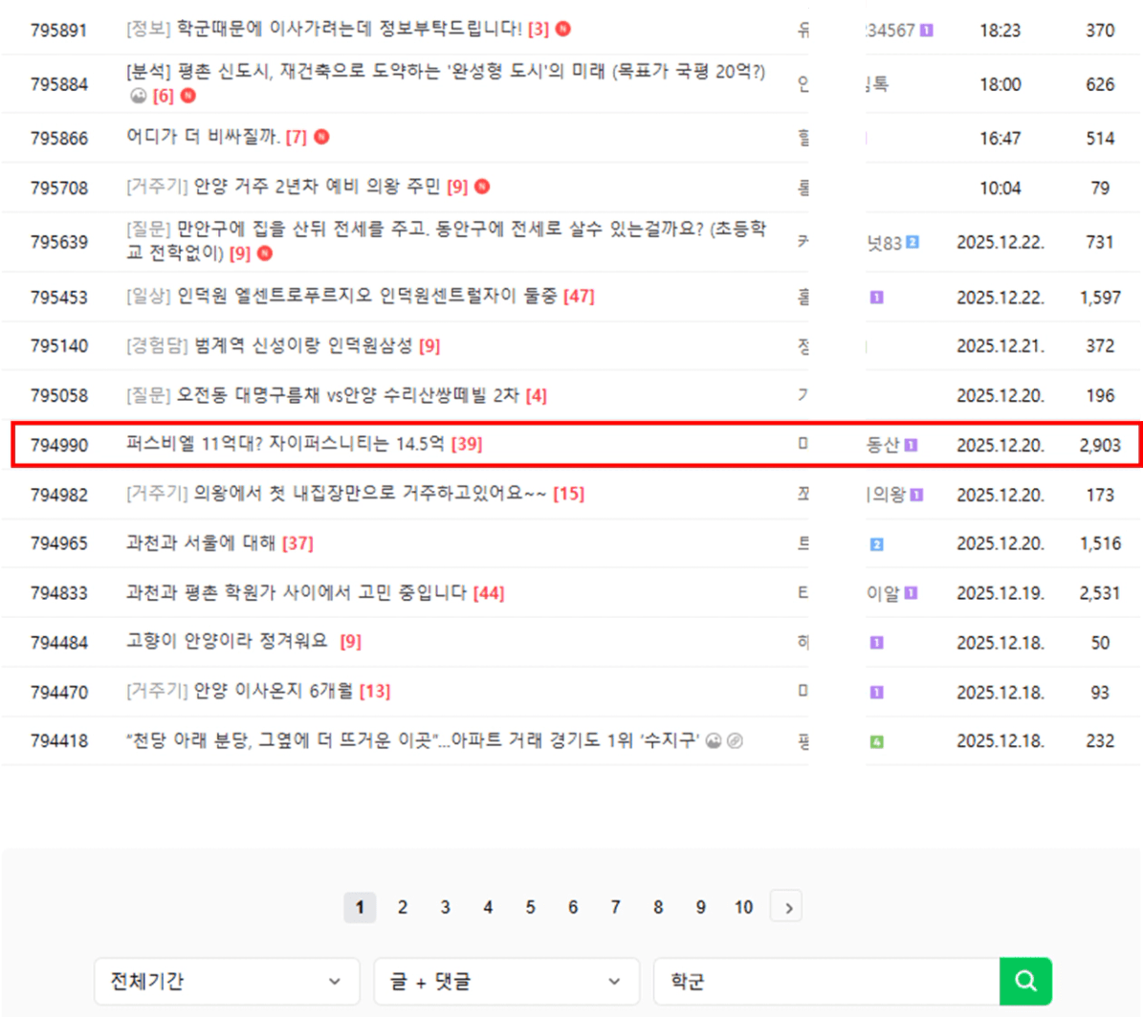Go to page 2
Image resolution: width=1143 pixels, height=1017 pixels.
pos(403,907)
